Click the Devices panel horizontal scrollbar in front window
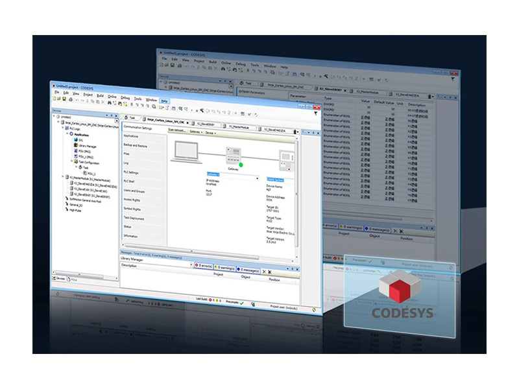Image resolution: width=519 pixels, height=389 pixels. click(79, 274)
